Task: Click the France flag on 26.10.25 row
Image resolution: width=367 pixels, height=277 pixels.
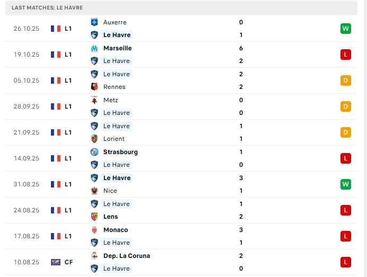Action: tap(55, 29)
